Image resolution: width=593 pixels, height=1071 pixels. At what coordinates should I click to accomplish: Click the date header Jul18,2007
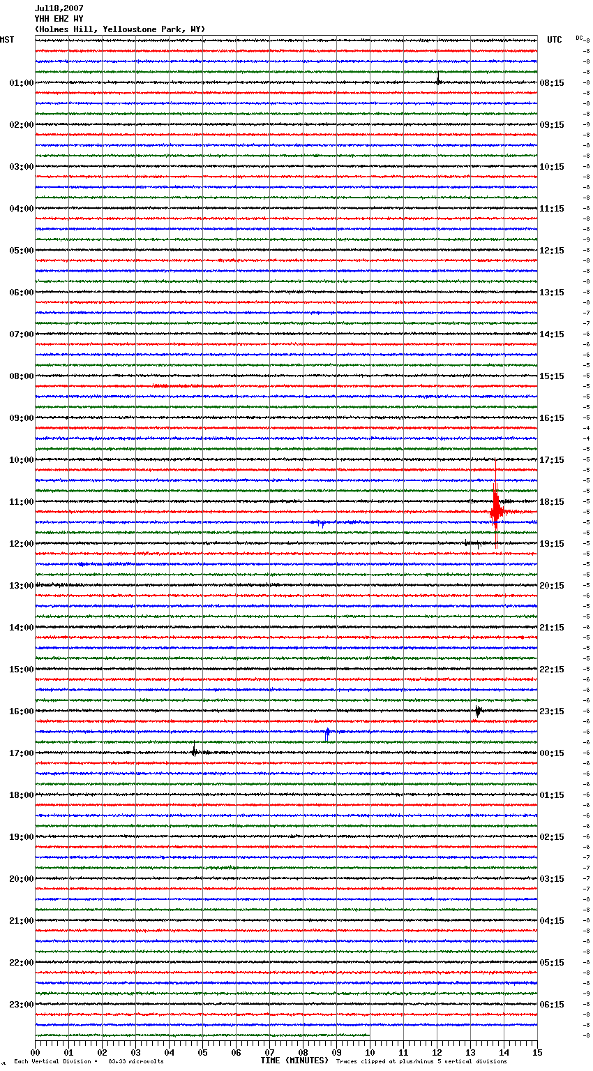[x=59, y=8]
